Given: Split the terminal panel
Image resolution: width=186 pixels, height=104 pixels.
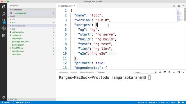Looking at the screenshot, I should pos(165,72).
